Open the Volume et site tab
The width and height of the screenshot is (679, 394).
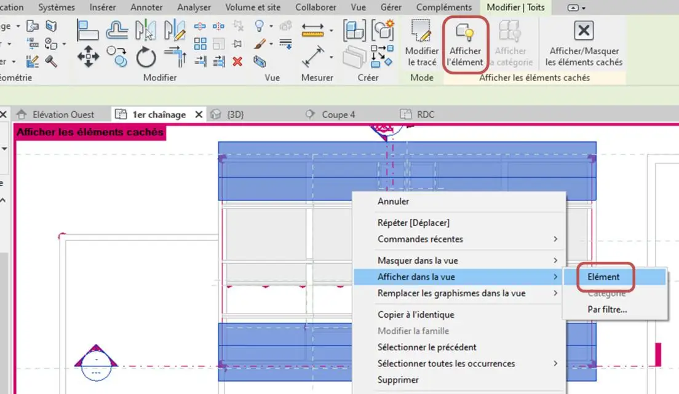[x=253, y=7]
